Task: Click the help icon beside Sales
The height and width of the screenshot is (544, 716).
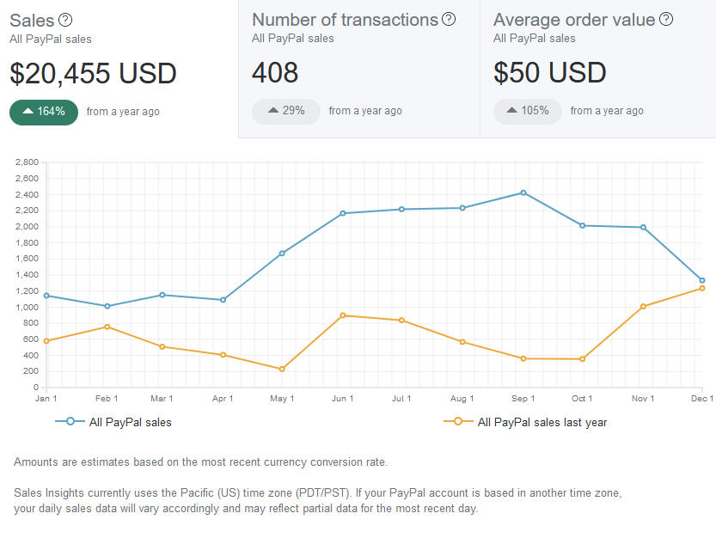Action: [65, 20]
